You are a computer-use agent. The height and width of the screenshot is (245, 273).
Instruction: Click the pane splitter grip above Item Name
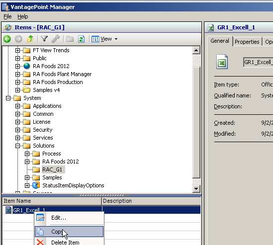(x=101, y=195)
